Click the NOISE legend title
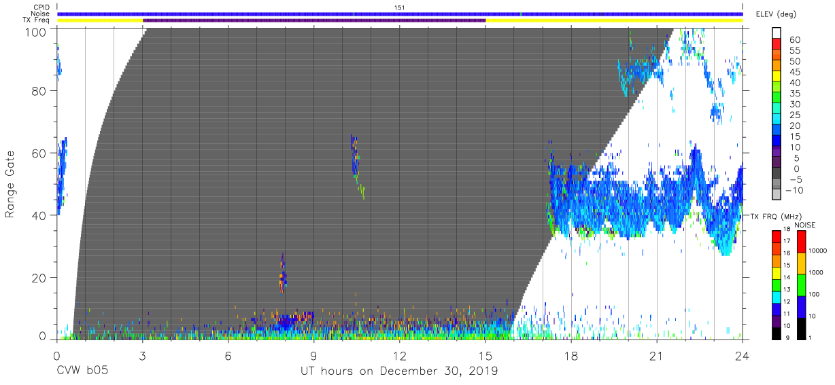835x385 pixels. pyautogui.click(x=805, y=225)
